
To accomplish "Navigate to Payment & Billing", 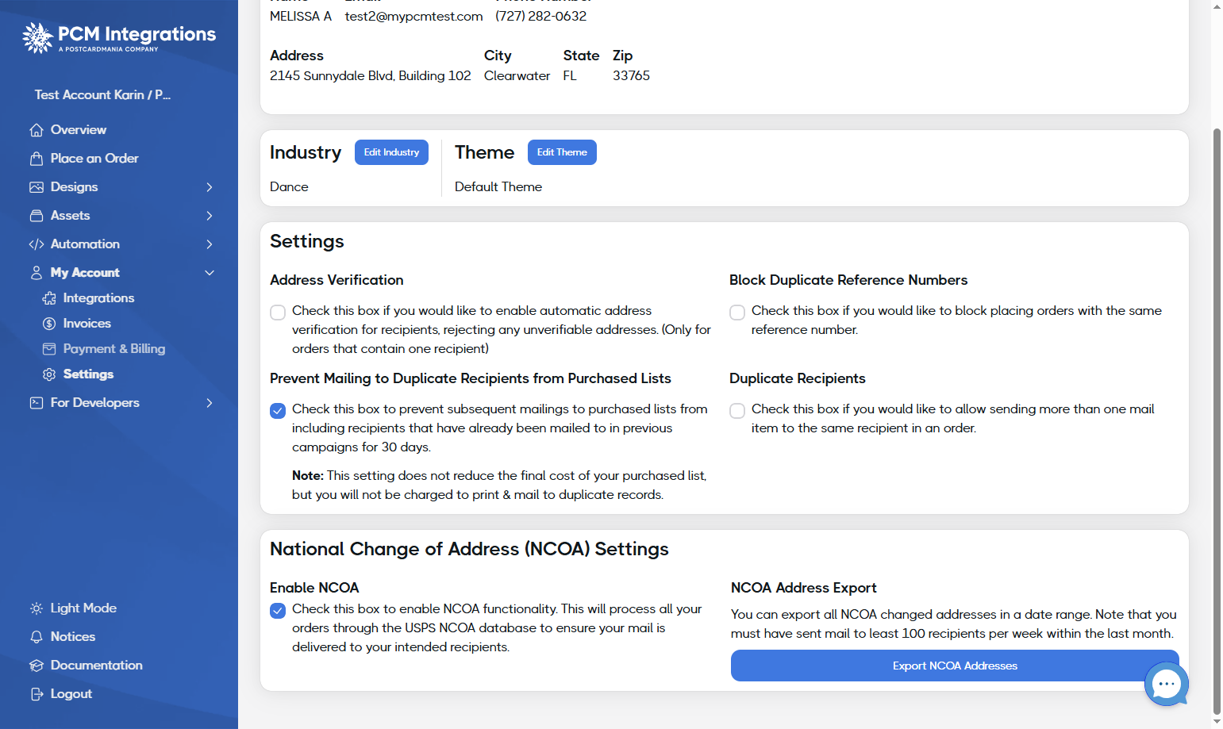I will 114,349.
